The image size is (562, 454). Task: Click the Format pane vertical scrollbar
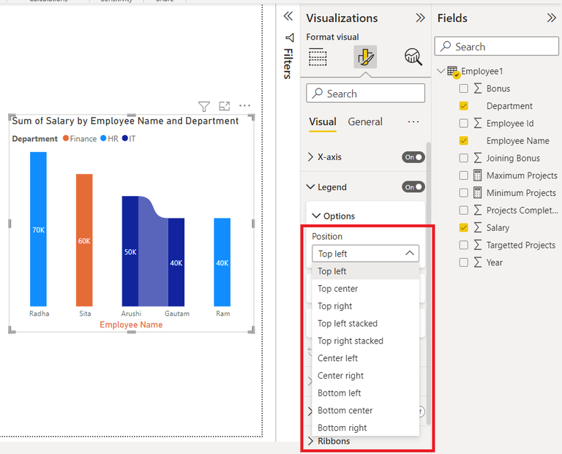[429, 283]
